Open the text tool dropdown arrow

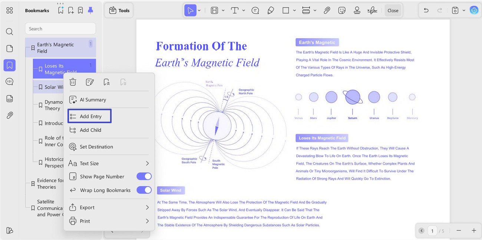point(244,10)
